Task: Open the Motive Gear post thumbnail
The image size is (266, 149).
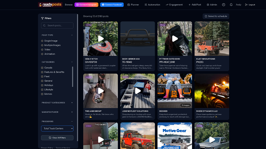Action: tap(175, 136)
